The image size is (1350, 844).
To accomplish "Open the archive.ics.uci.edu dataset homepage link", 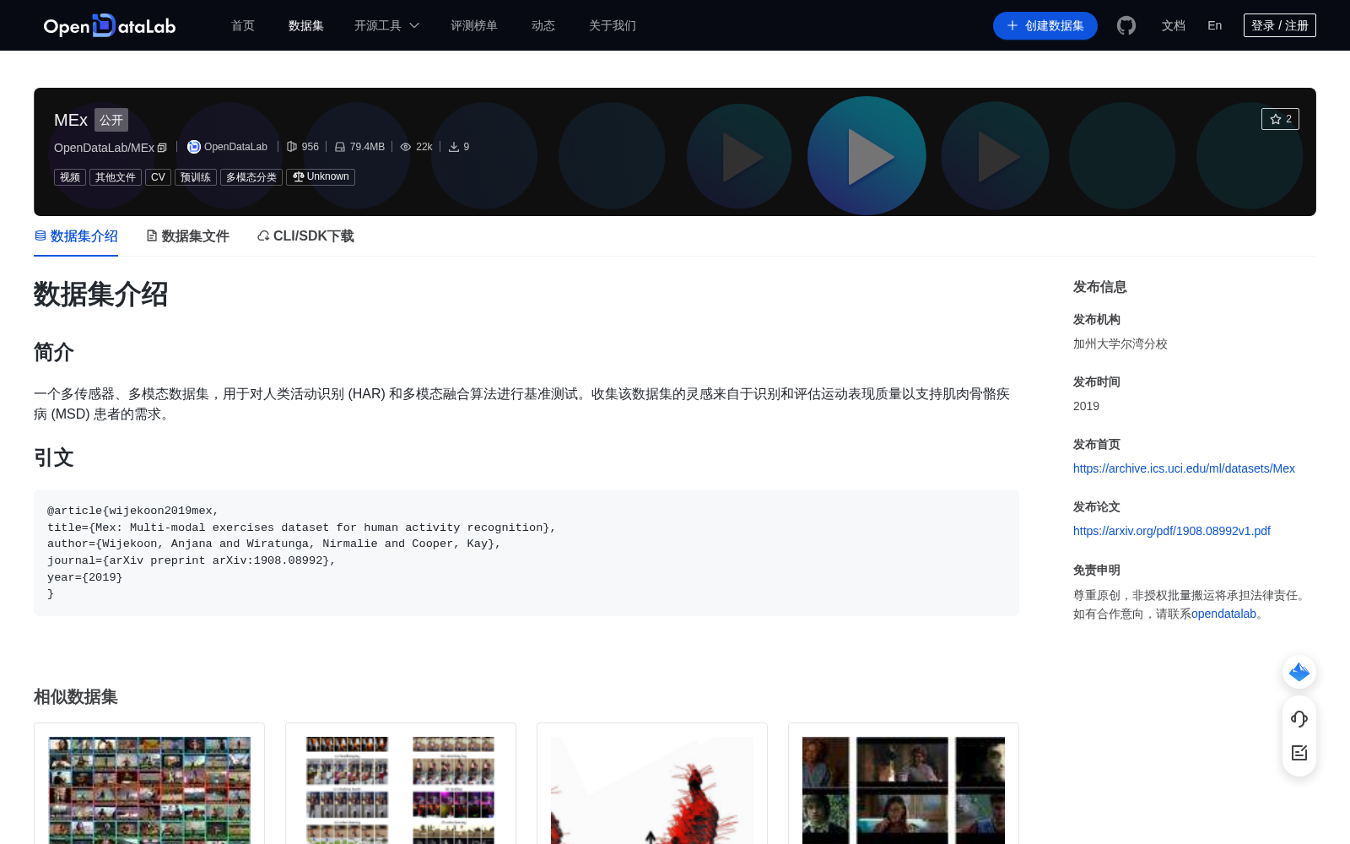I will [x=1184, y=468].
